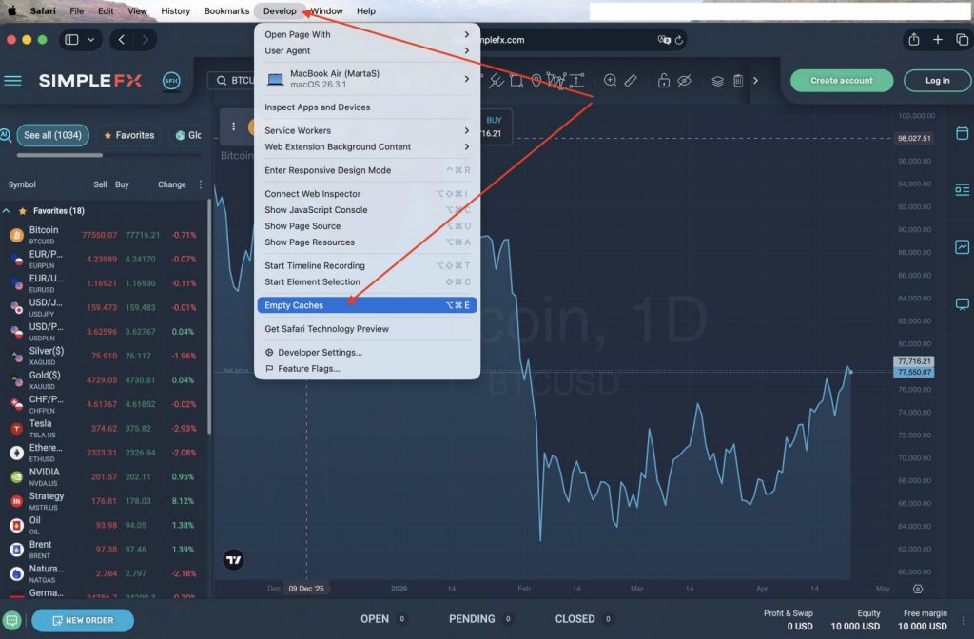This screenshot has width=974, height=639.
Task: Select the ruler measure tool
Action: point(630,81)
